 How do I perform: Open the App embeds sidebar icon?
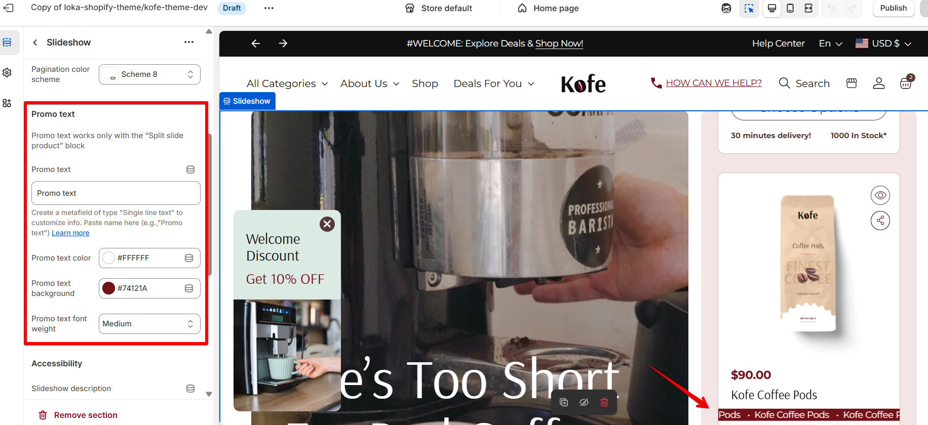point(7,103)
